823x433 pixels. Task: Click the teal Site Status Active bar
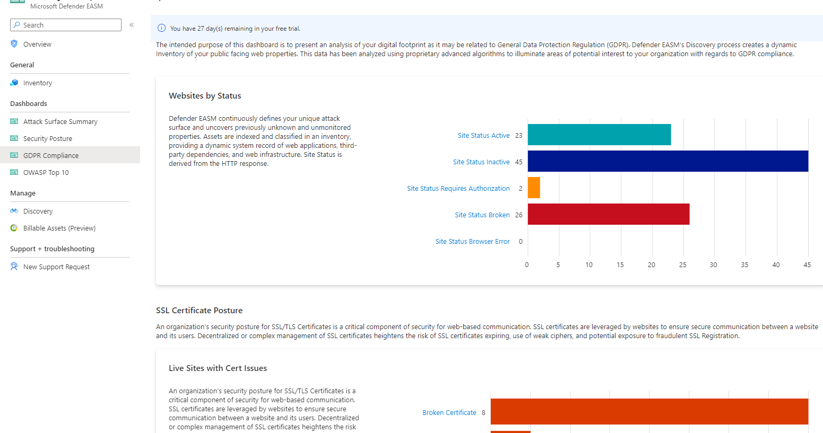[599, 135]
